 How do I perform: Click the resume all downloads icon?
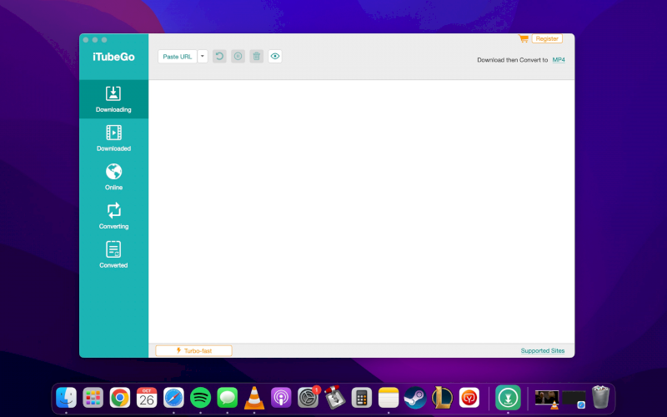point(219,57)
